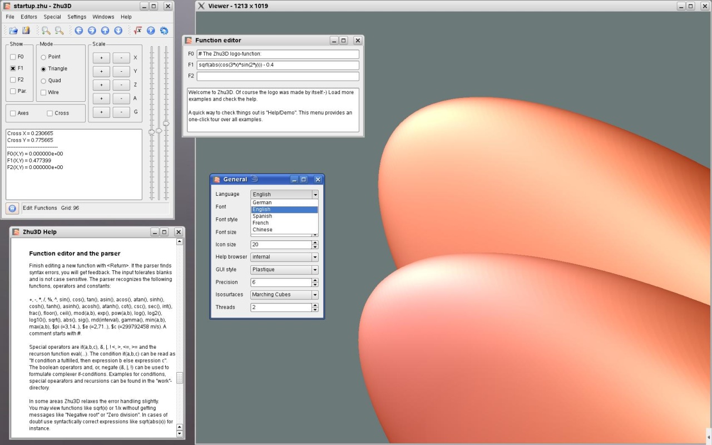Viewport: 712px width, 445px height.
Task: Enable the F0 show checkbox
Action: (x=13, y=57)
